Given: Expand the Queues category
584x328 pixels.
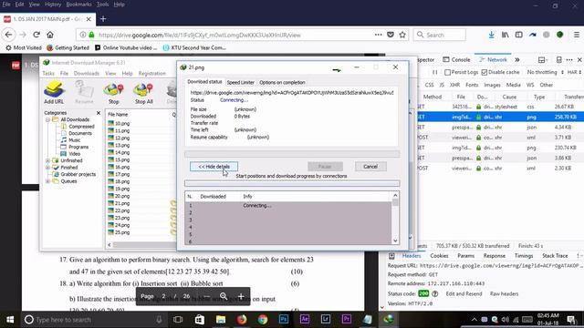Looking at the screenshot, I should coord(47,181).
